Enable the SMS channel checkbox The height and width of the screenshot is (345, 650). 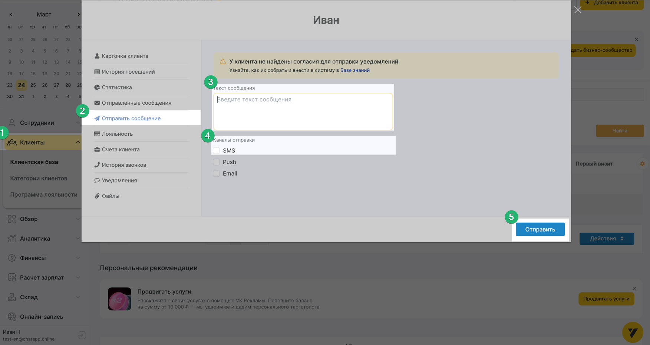216,150
